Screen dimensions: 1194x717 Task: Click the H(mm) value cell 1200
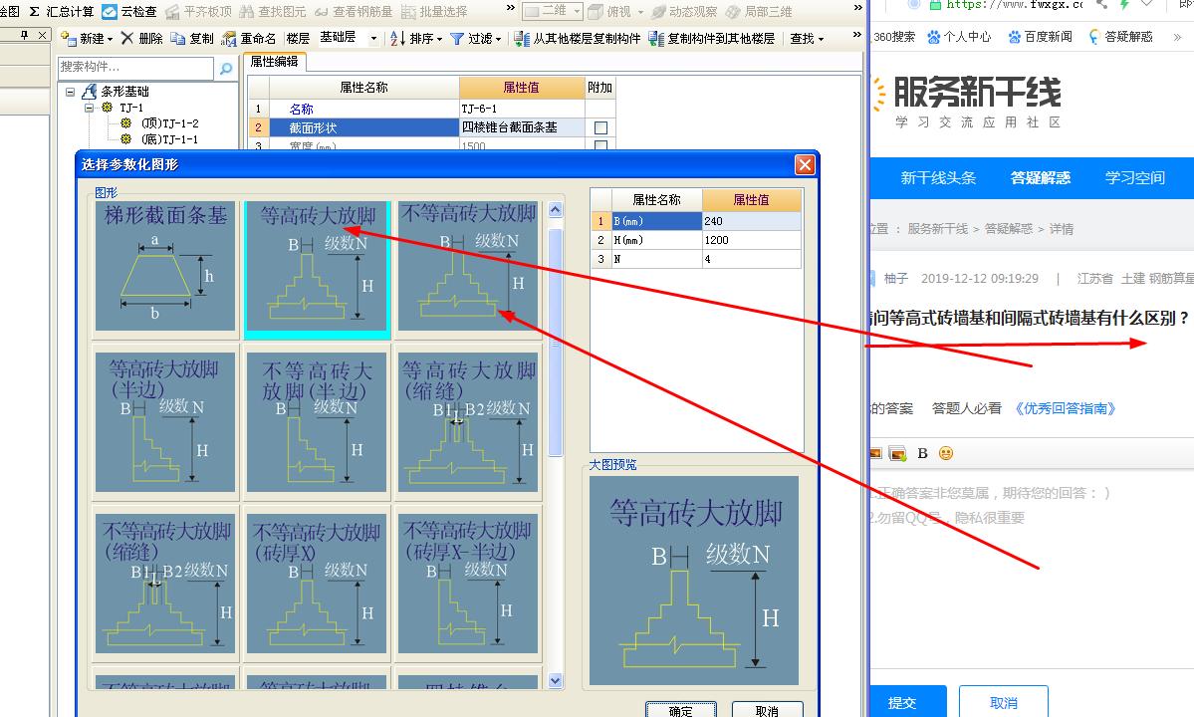[751, 241]
